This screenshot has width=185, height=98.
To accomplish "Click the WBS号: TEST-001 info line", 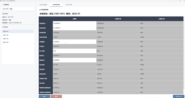I will coord(8,17).
